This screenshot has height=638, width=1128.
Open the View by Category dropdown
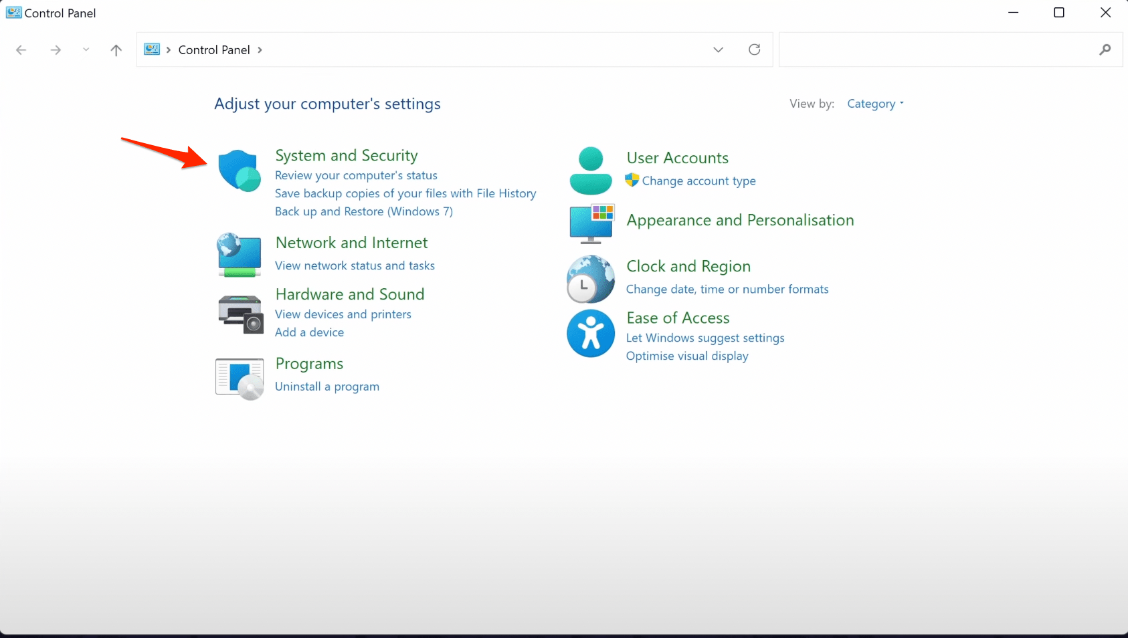(875, 104)
